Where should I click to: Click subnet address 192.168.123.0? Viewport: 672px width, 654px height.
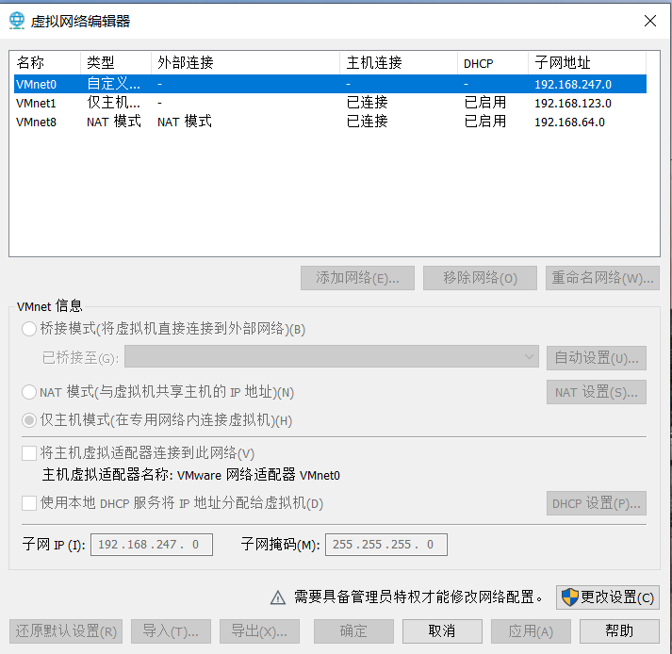(x=573, y=104)
